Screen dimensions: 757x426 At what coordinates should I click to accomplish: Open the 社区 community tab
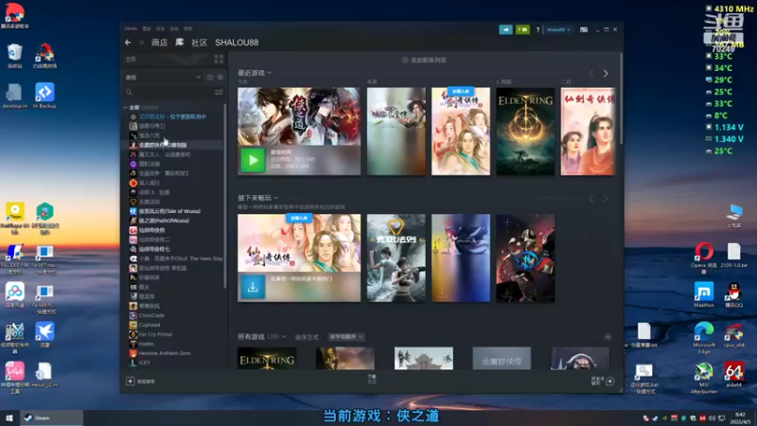click(x=199, y=43)
